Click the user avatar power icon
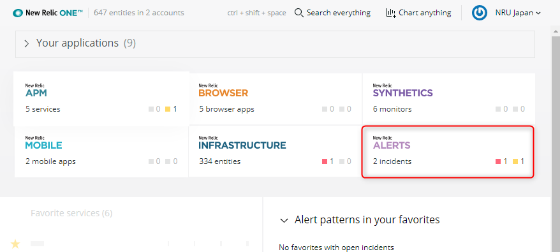The image size is (560, 252). pyautogui.click(x=479, y=13)
